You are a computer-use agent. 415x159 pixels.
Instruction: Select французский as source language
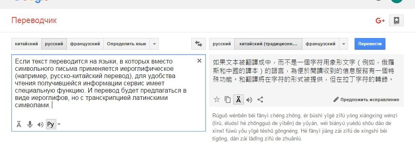[85, 44]
